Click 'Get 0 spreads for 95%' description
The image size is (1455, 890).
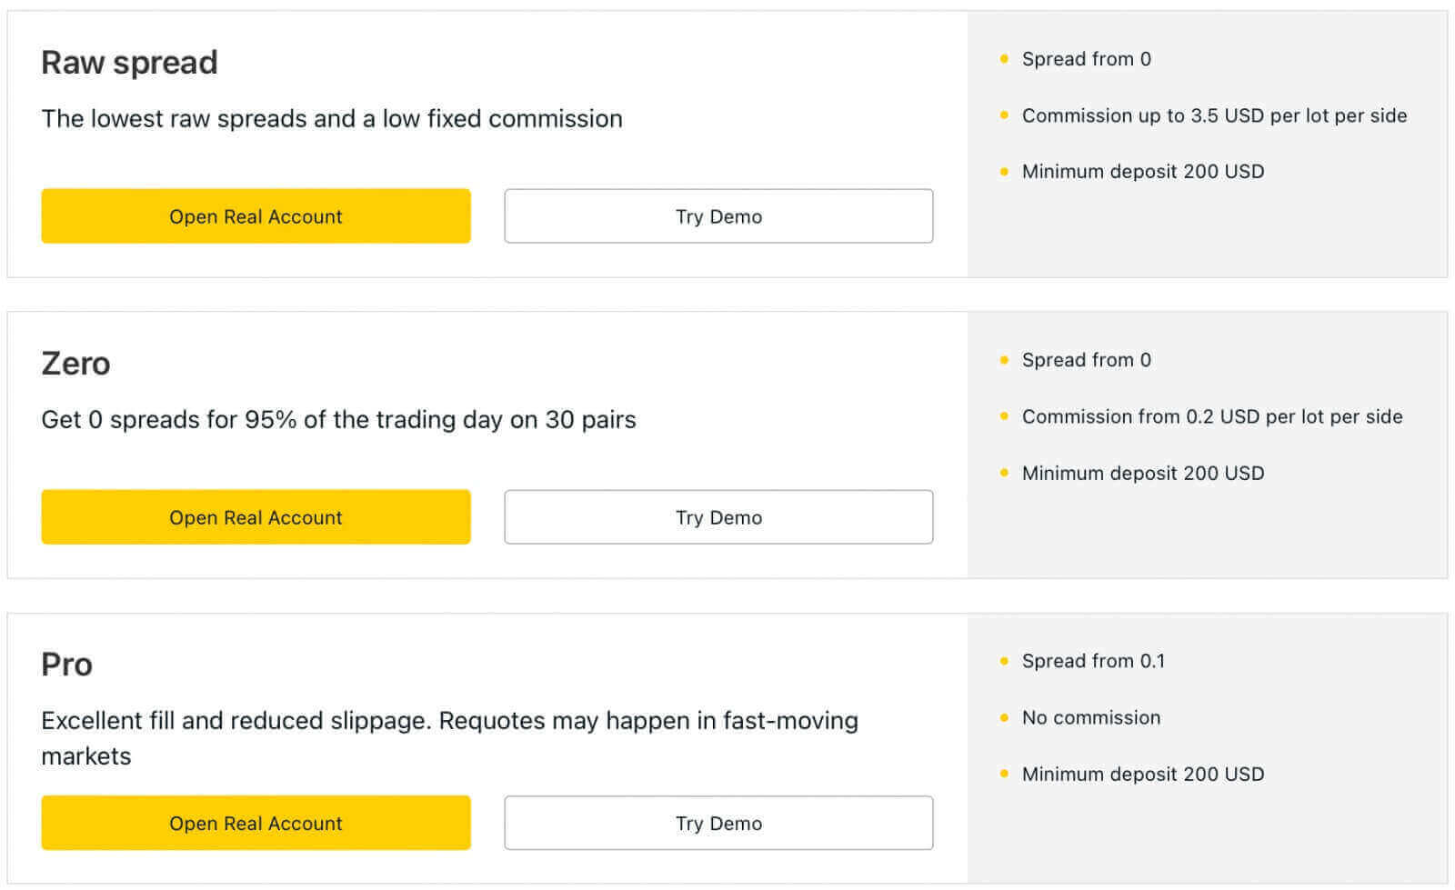click(338, 420)
